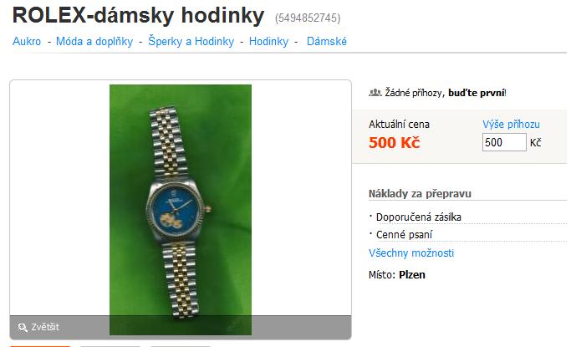Select the Dámské breadcrumb link

pos(327,42)
